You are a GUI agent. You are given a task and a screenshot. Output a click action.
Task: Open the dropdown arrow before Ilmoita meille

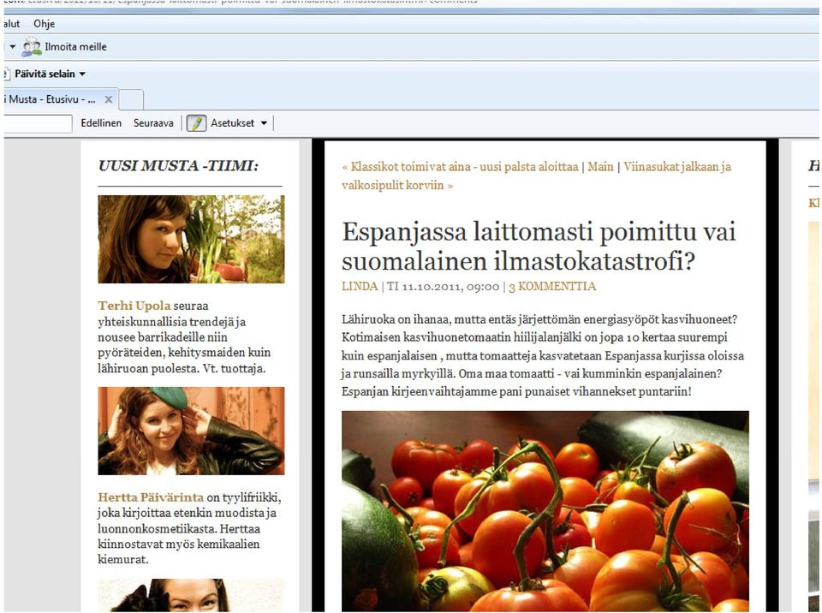pyautogui.click(x=13, y=47)
